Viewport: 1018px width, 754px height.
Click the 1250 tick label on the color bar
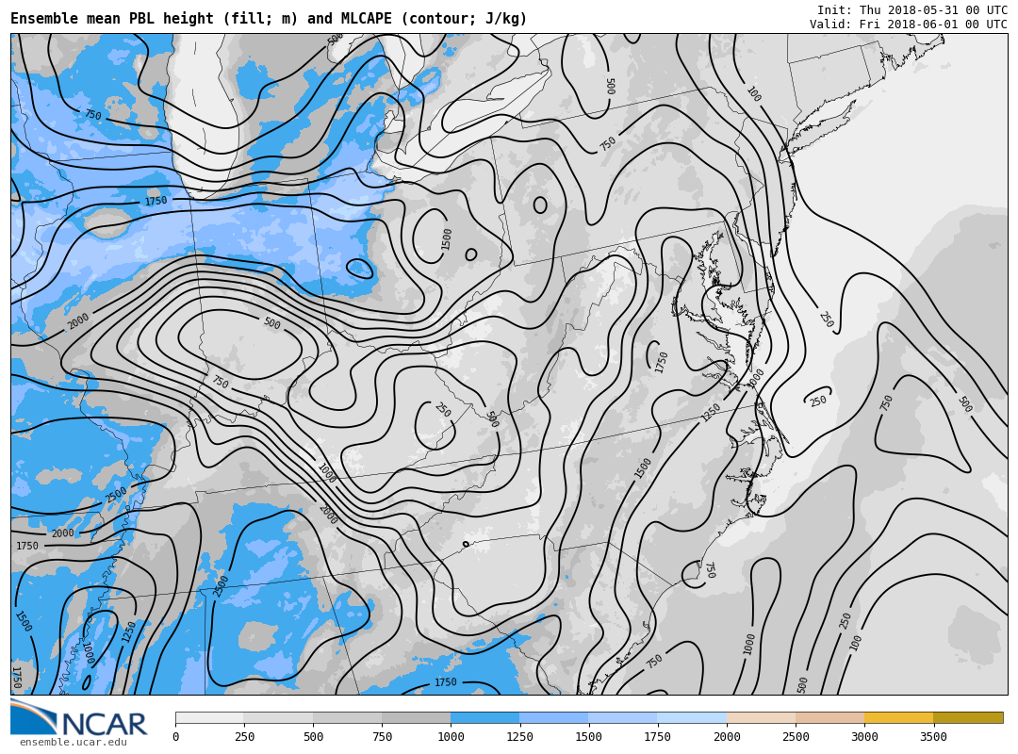519,737
